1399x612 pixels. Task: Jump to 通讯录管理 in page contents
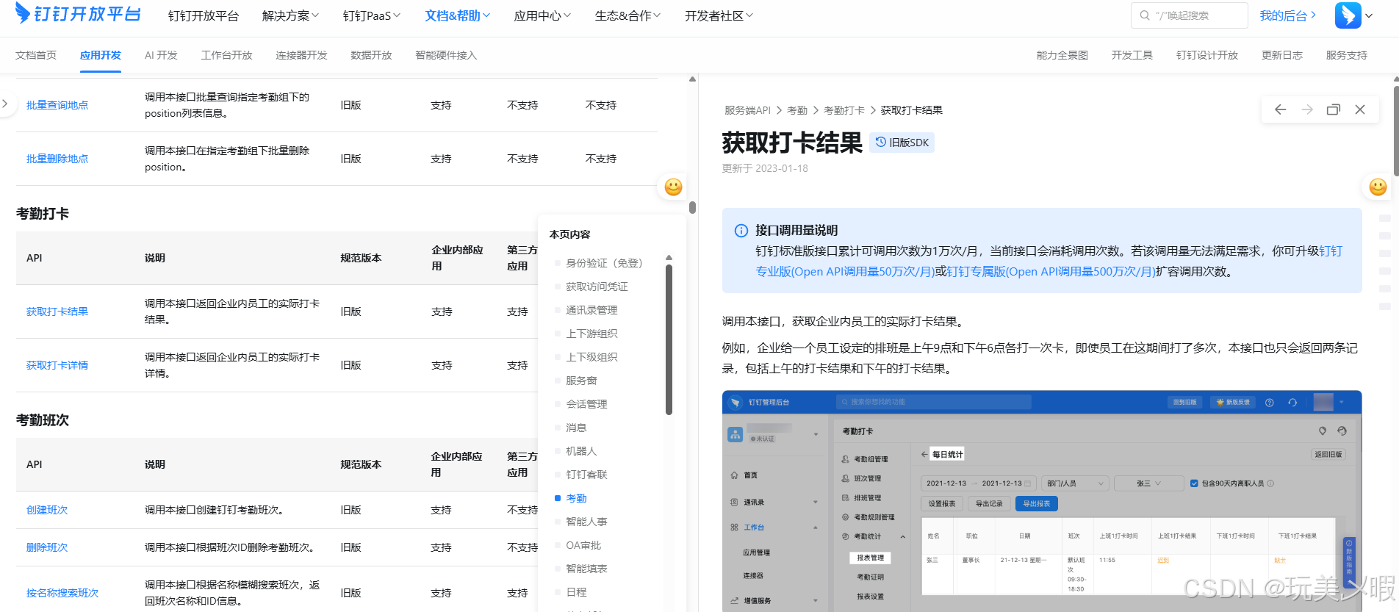591,310
